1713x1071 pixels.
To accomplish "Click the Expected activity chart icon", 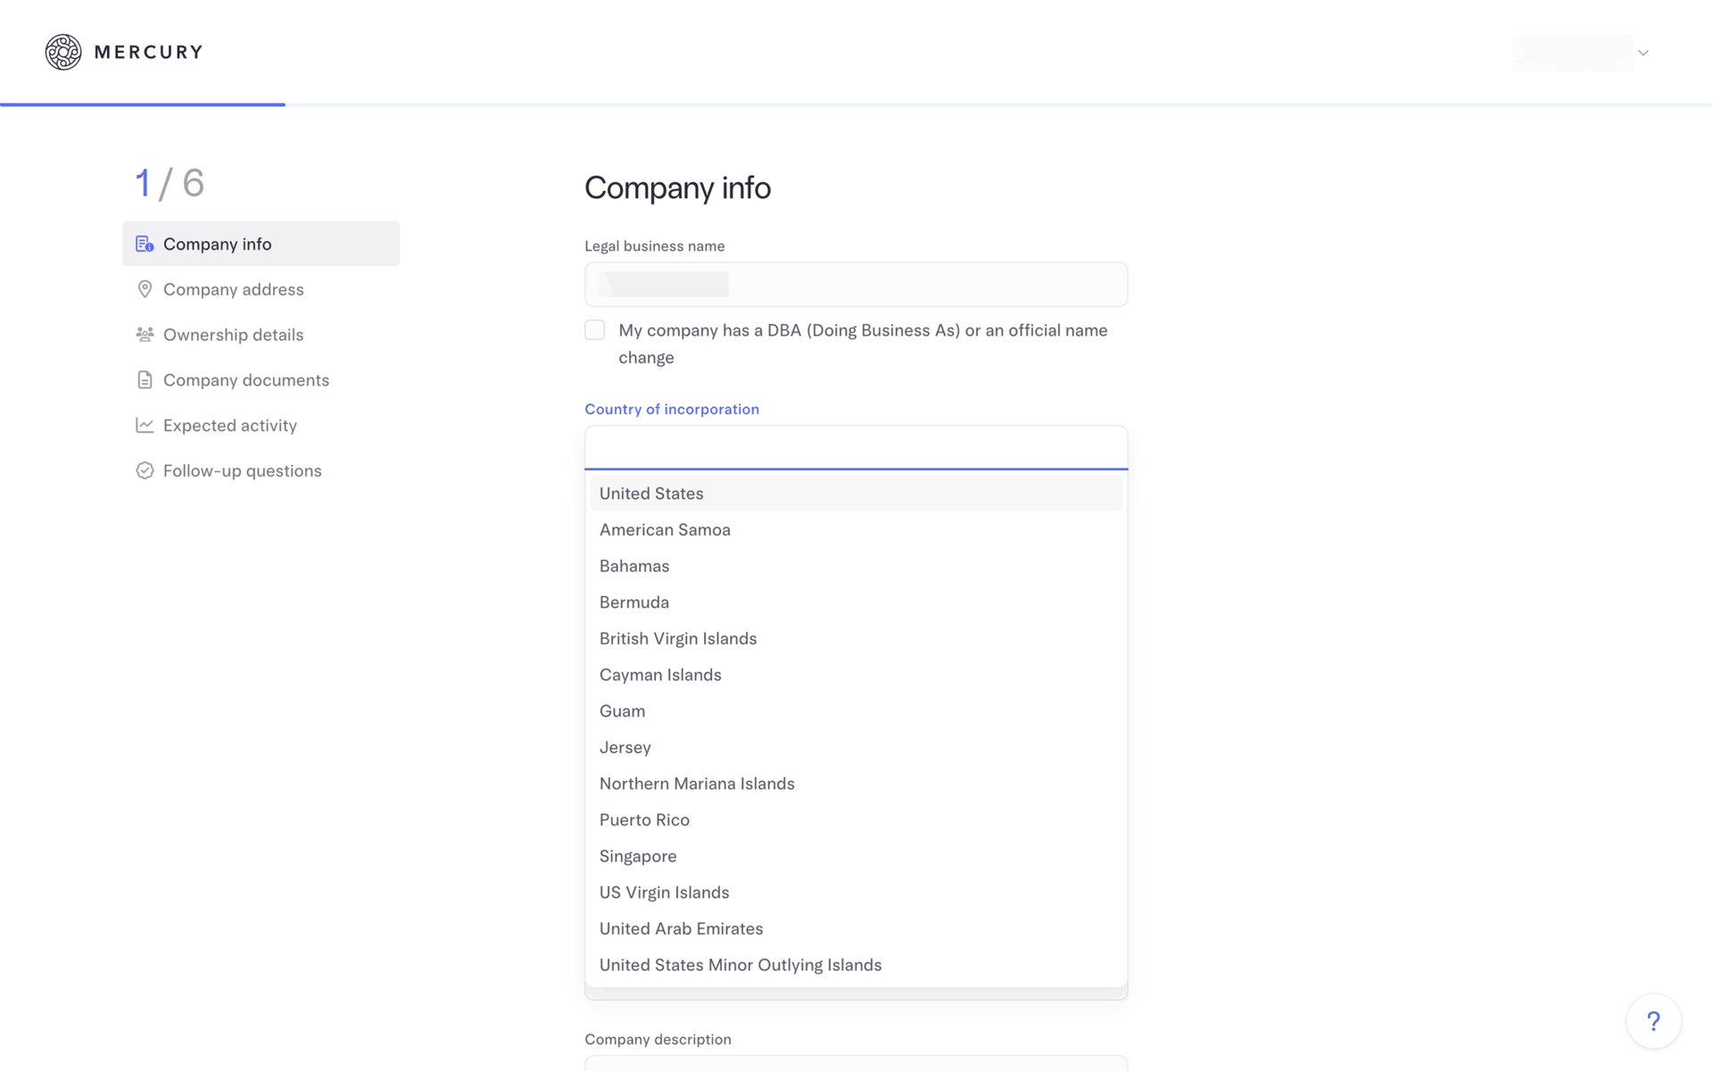I will tap(145, 425).
